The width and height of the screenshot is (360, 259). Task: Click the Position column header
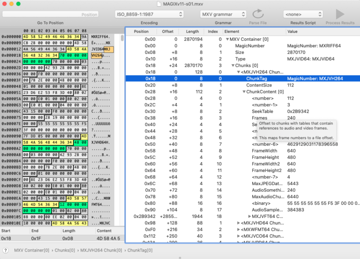coord(141,31)
